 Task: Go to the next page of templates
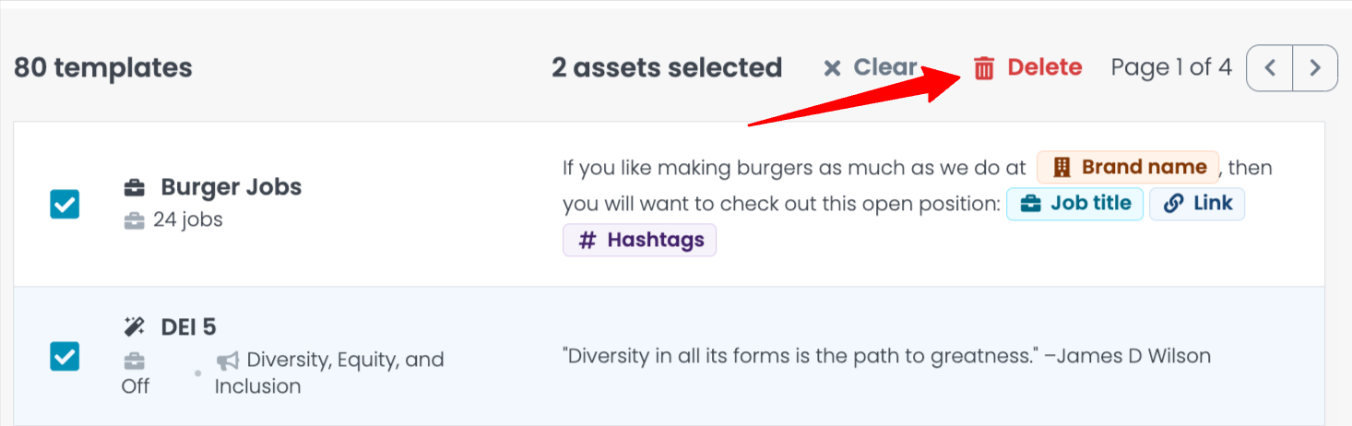click(x=1315, y=68)
